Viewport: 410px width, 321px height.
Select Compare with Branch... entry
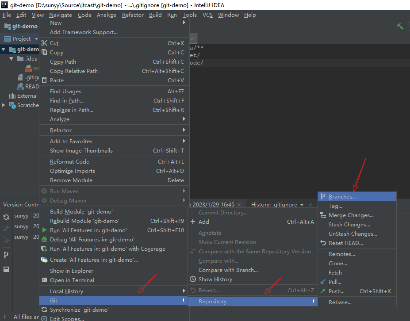tap(253, 270)
